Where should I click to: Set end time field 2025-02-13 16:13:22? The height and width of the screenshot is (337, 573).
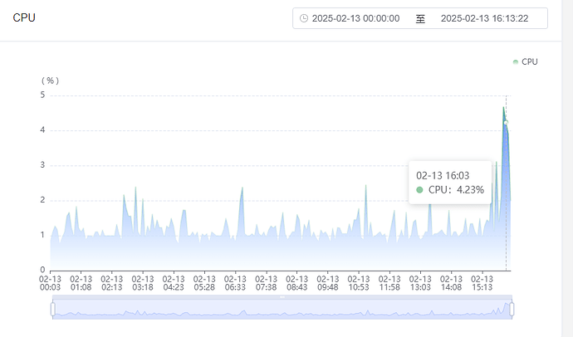pyautogui.click(x=484, y=18)
